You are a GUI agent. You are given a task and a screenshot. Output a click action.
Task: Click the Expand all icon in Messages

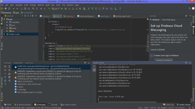tap(9, 67)
